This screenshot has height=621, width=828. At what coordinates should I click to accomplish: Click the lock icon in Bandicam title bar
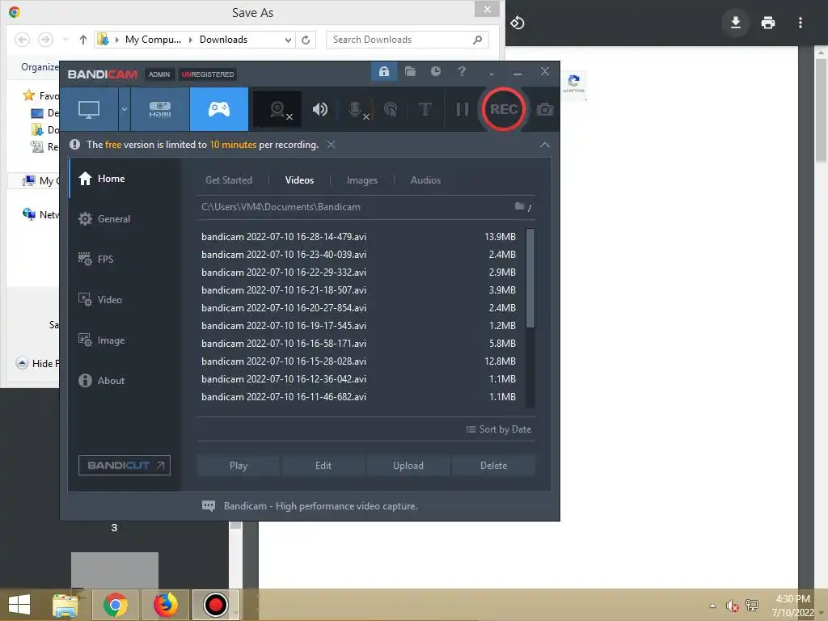[384, 71]
